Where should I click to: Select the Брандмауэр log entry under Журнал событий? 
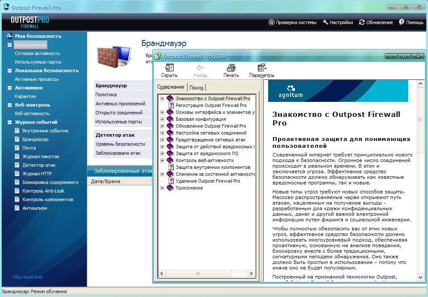(35, 139)
